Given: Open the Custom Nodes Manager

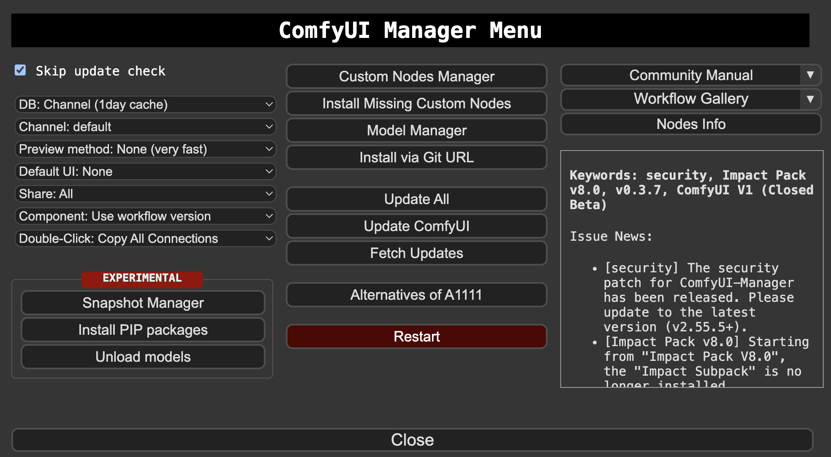Looking at the screenshot, I should click(416, 76).
